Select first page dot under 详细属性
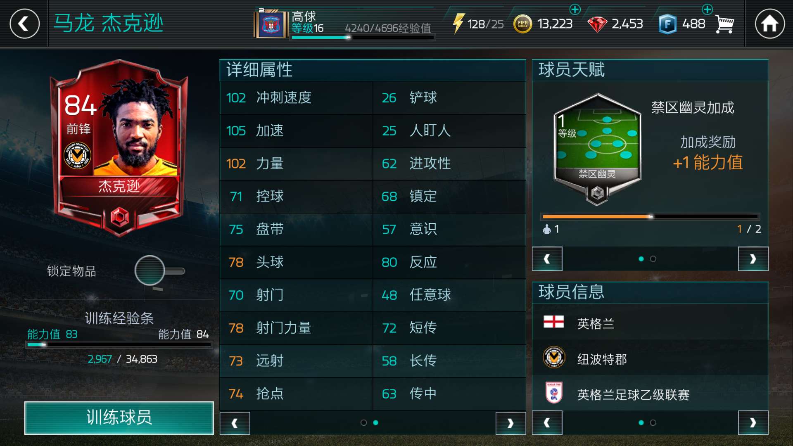This screenshot has width=793, height=446. click(x=363, y=422)
